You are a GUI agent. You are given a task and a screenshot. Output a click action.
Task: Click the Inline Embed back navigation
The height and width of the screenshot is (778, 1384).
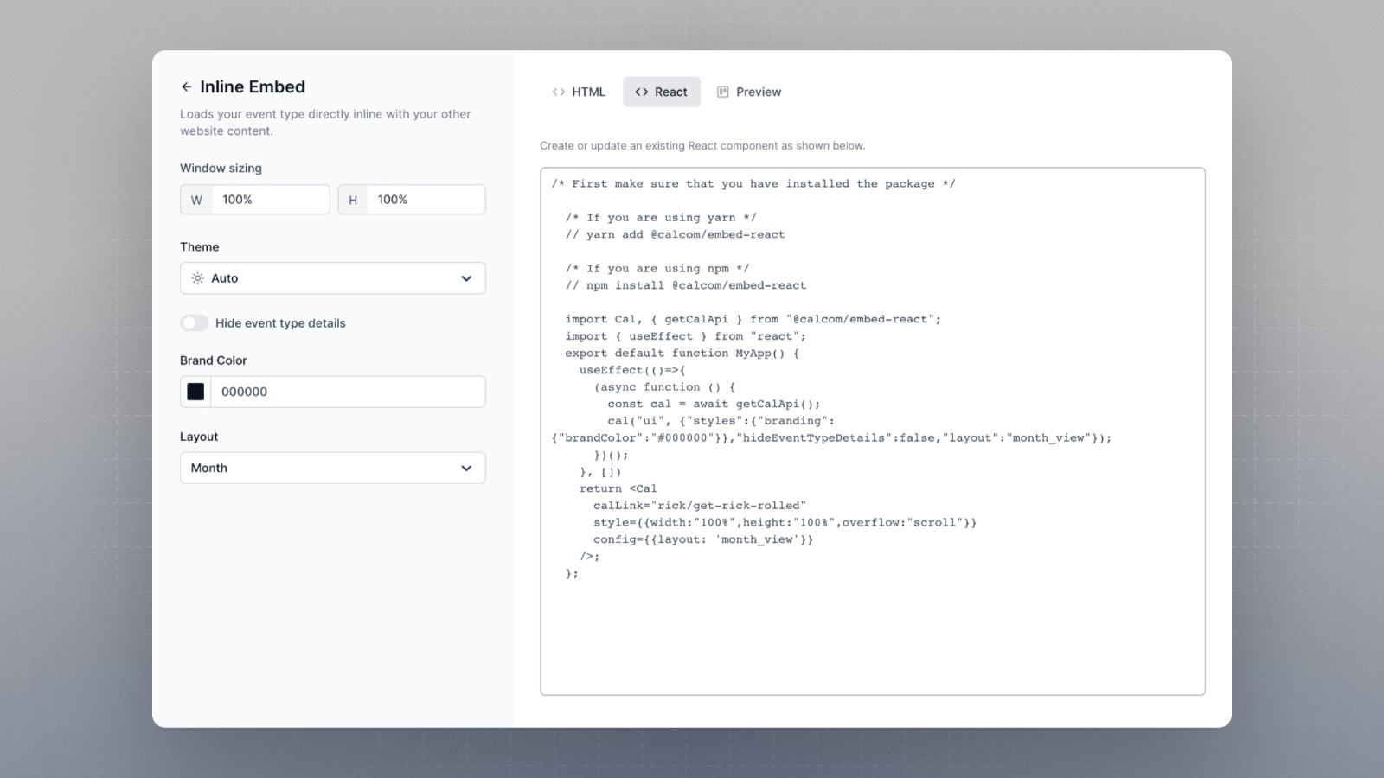pyautogui.click(x=187, y=86)
